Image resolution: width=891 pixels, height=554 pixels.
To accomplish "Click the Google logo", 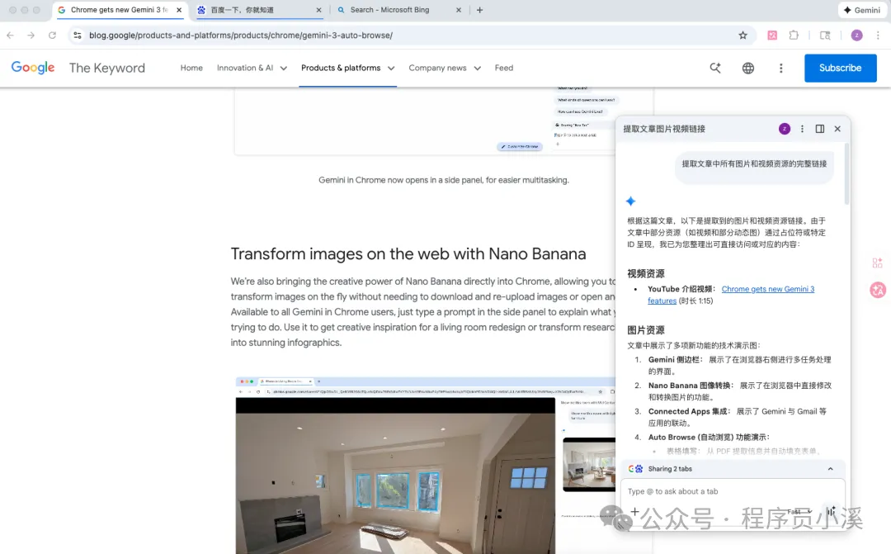I will pos(33,68).
